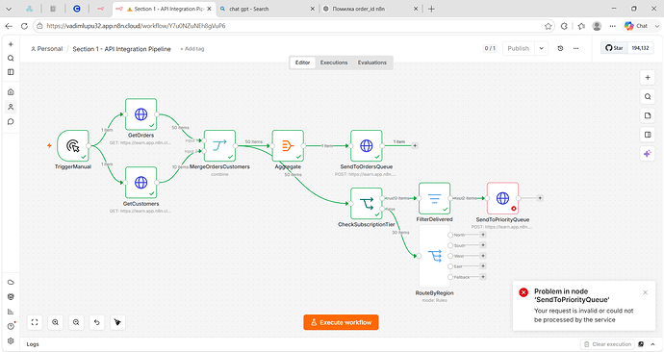Open browser settings and more menu
This screenshot has width=664, height=352.
pyautogui.click(x=613, y=26)
